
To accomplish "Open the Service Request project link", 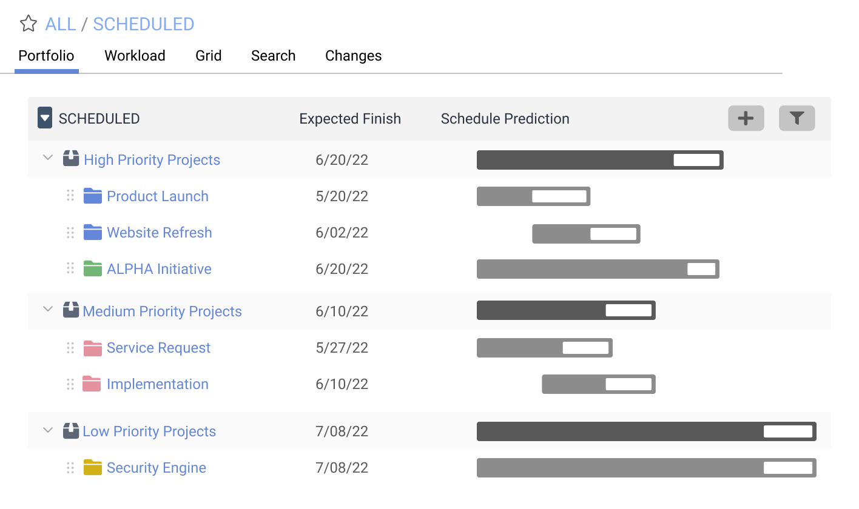I will coord(158,347).
